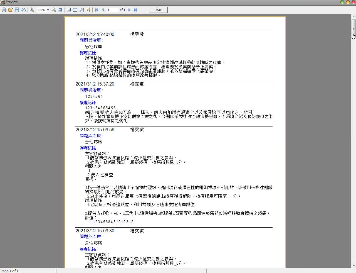This screenshot has width=356, height=273.
Task: Click the page number input field
Action: (x=112, y=10)
